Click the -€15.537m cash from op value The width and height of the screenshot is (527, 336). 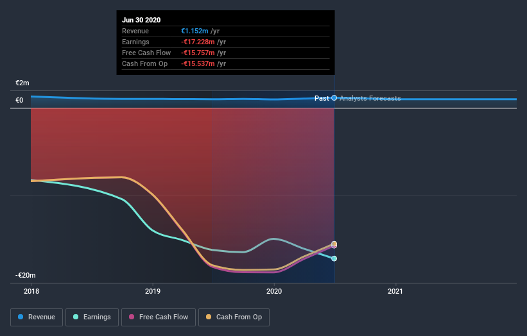pos(198,63)
